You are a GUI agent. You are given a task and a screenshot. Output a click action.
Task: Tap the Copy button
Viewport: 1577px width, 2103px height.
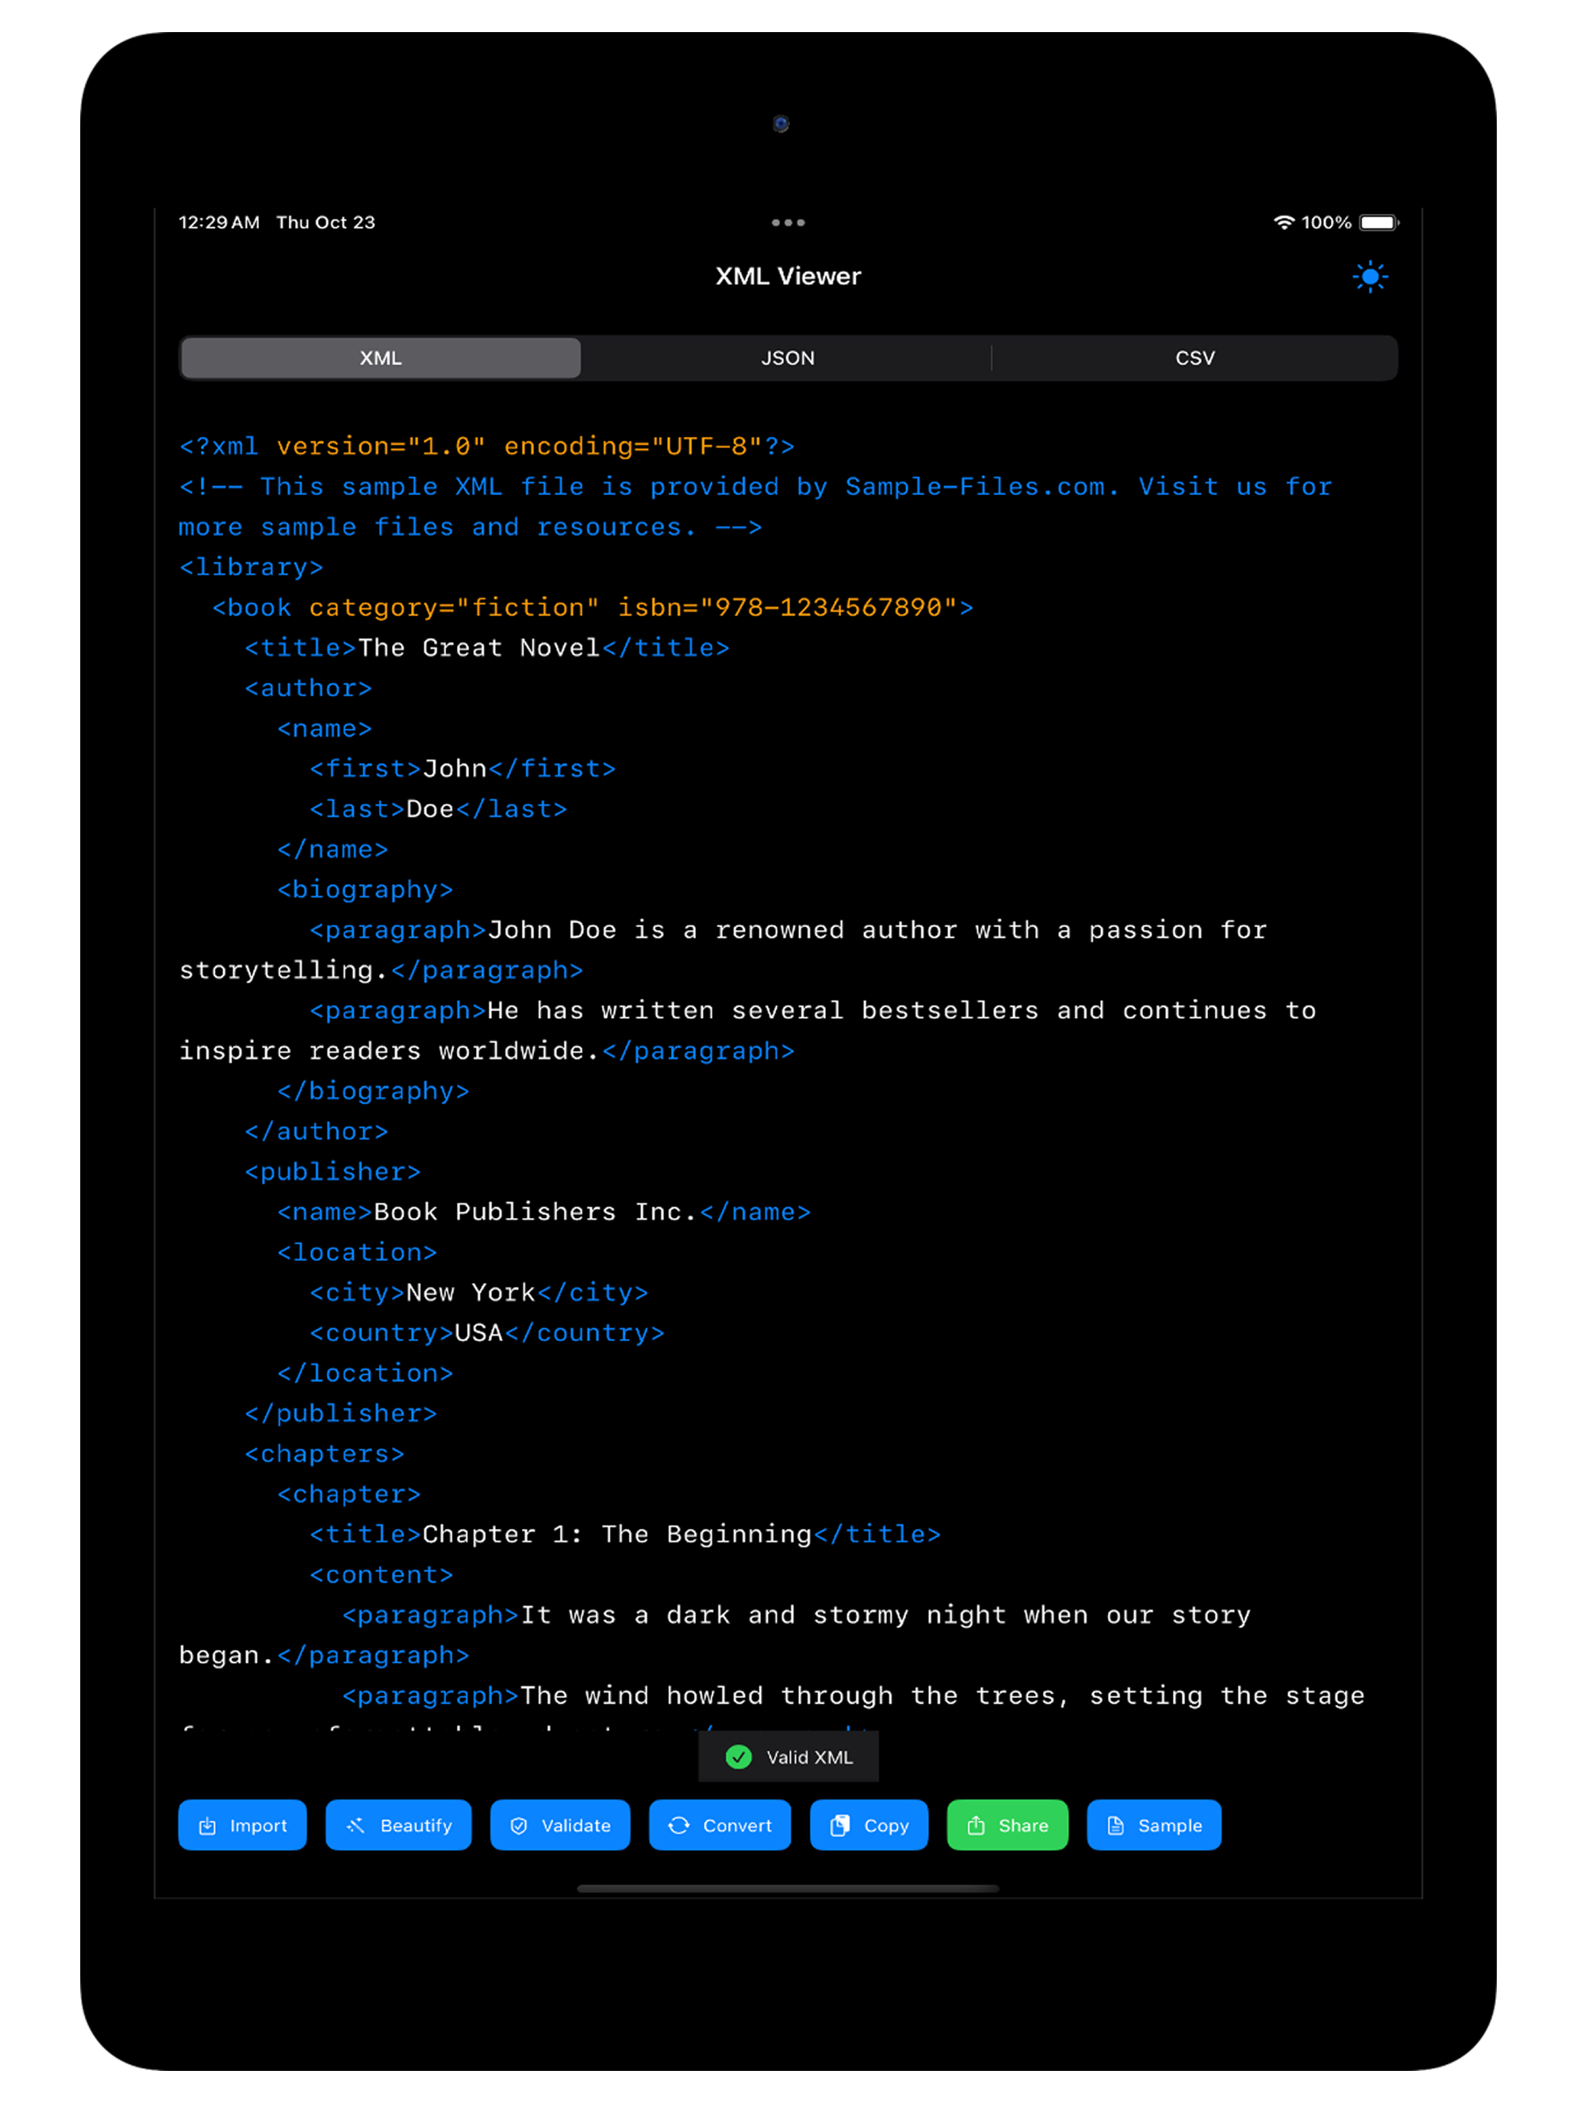(x=869, y=1826)
